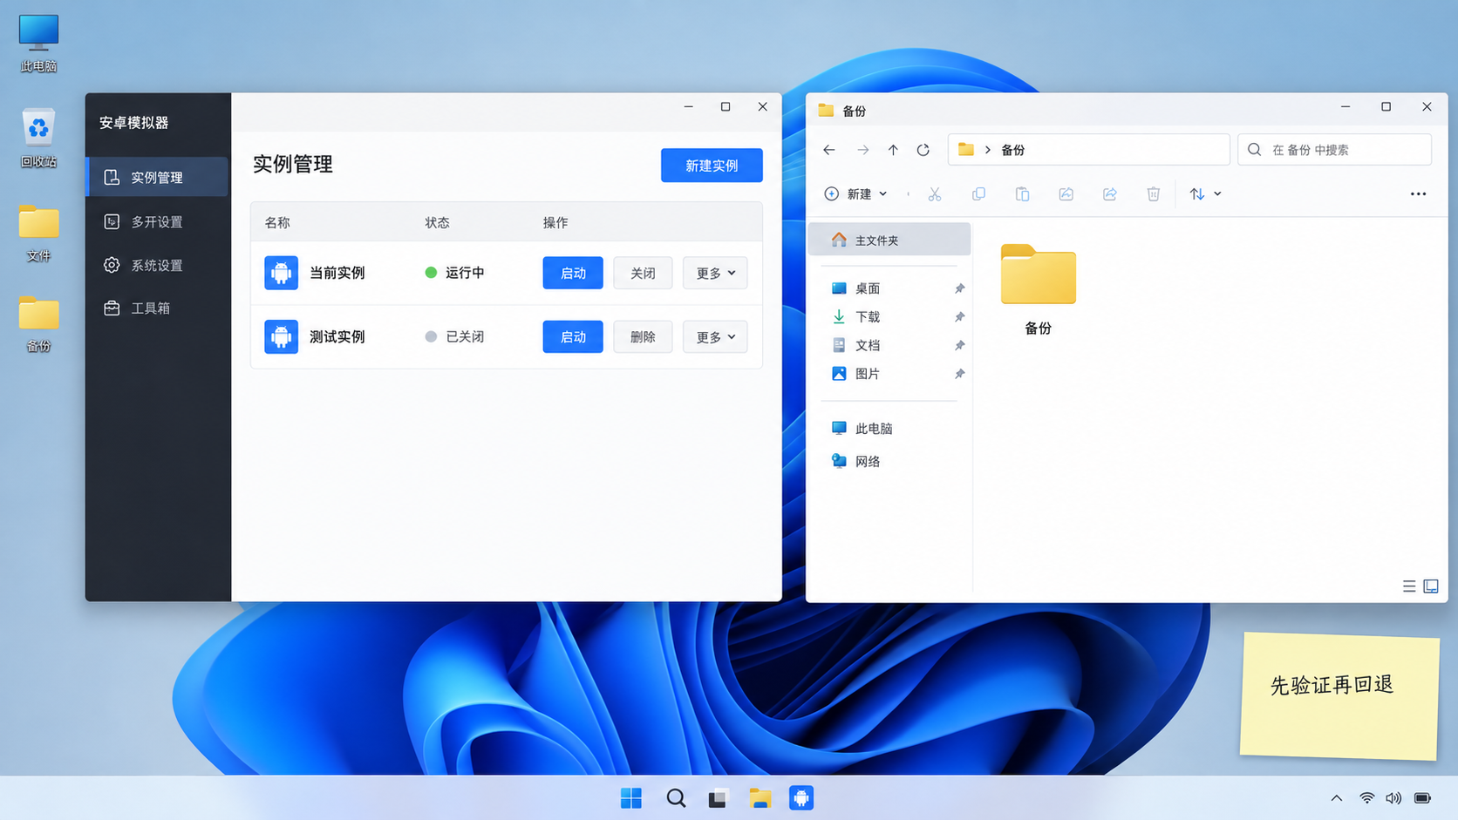Click 启动 for 当前实例

[573, 273]
